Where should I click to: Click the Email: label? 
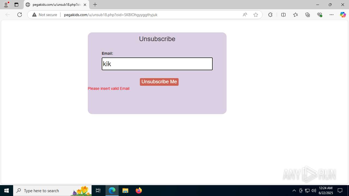[107, 53]
